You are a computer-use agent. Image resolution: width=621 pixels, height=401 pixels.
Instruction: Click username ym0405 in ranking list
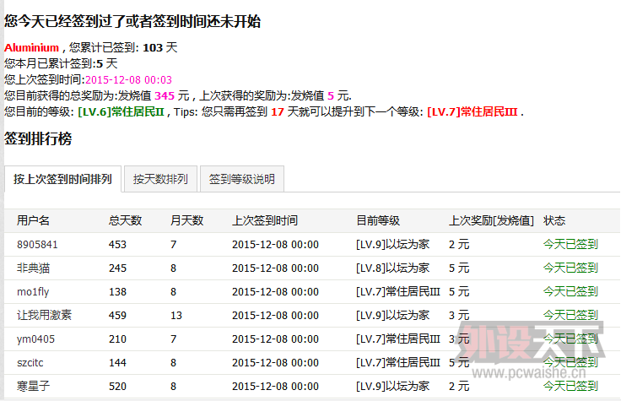click(x=35, y=339)
